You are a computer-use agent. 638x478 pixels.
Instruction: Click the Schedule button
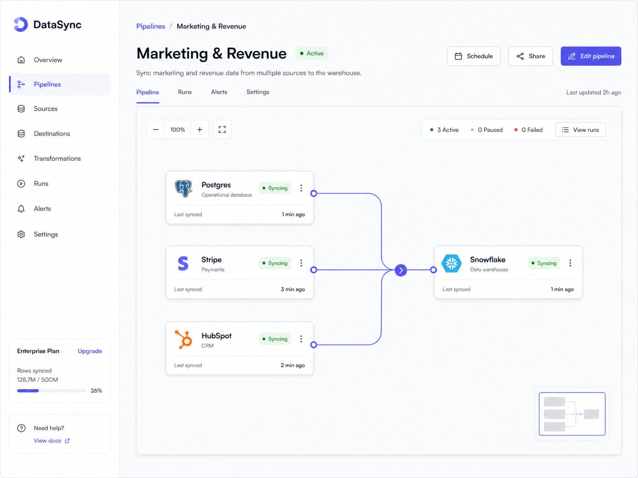pyautogui.click(x=473, y=56)
